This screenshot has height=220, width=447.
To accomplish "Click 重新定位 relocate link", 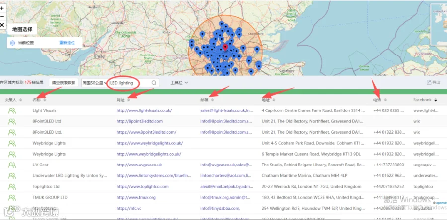I will point(67,43).
